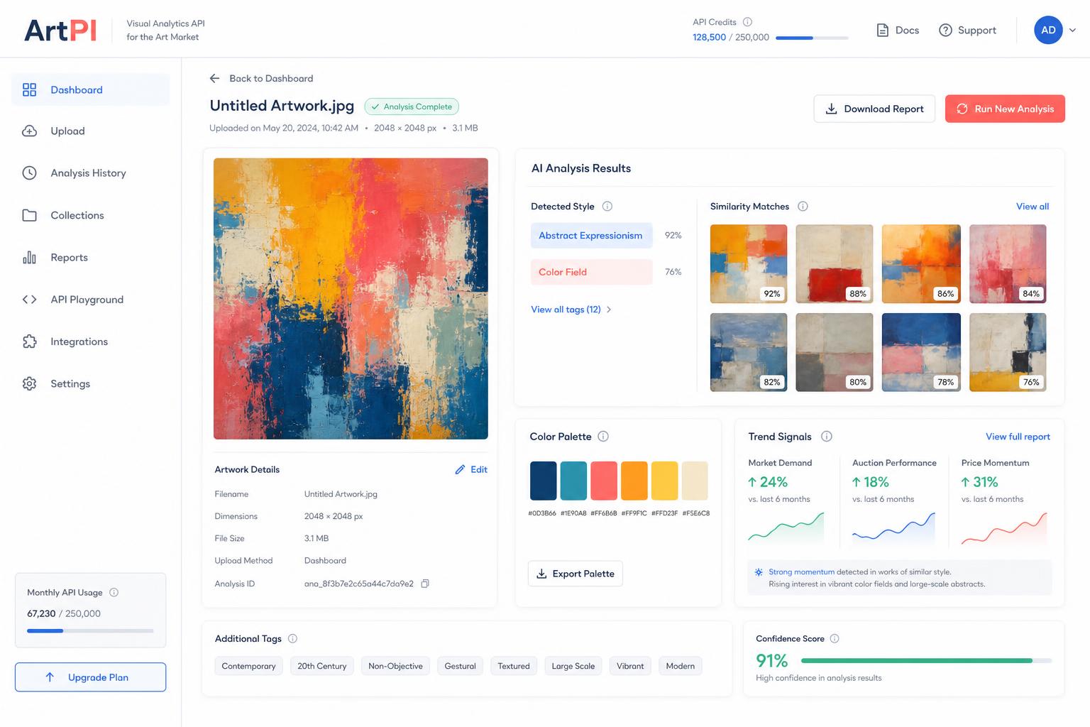The height and width of the screenshot is (727, 1090).
Task: Click the back arrow icon
Action: pyautogui.click(x=214, y=78)
